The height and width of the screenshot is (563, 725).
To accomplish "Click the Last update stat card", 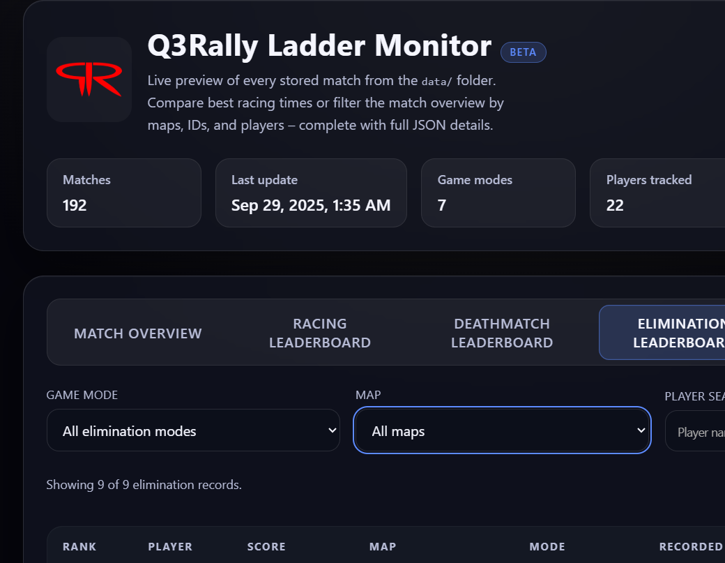I will point(310,193).
